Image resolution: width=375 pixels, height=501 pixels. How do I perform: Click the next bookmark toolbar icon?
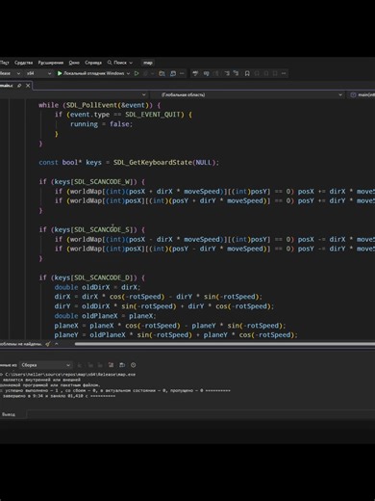[266, 73]
